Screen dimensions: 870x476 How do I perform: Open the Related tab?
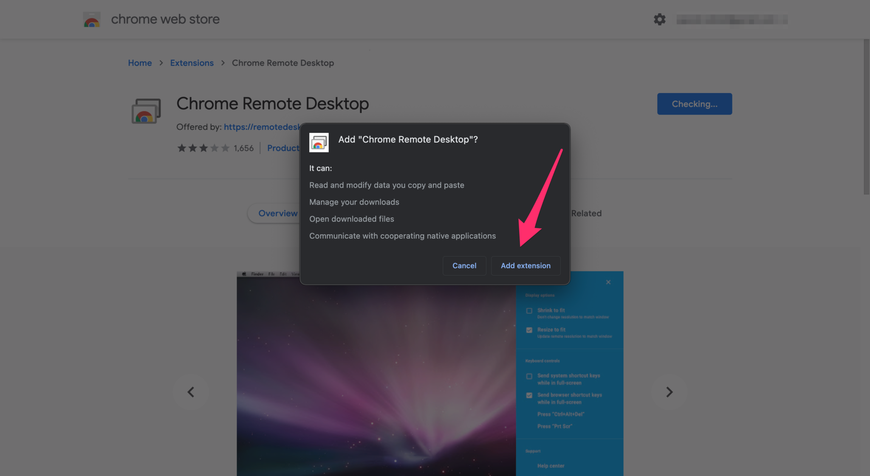click(x=586, y=213)
